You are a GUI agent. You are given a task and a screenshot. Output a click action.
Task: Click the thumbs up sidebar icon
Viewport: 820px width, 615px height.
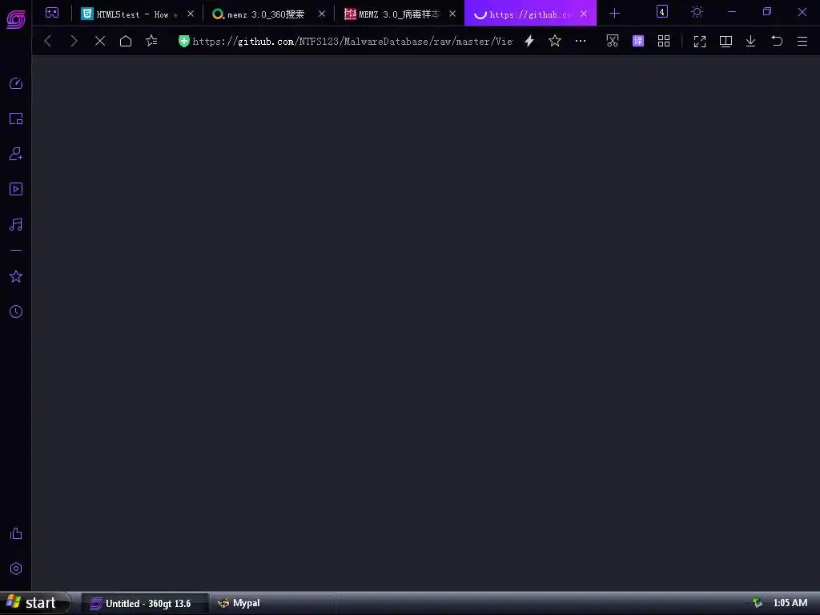[16, 533]
